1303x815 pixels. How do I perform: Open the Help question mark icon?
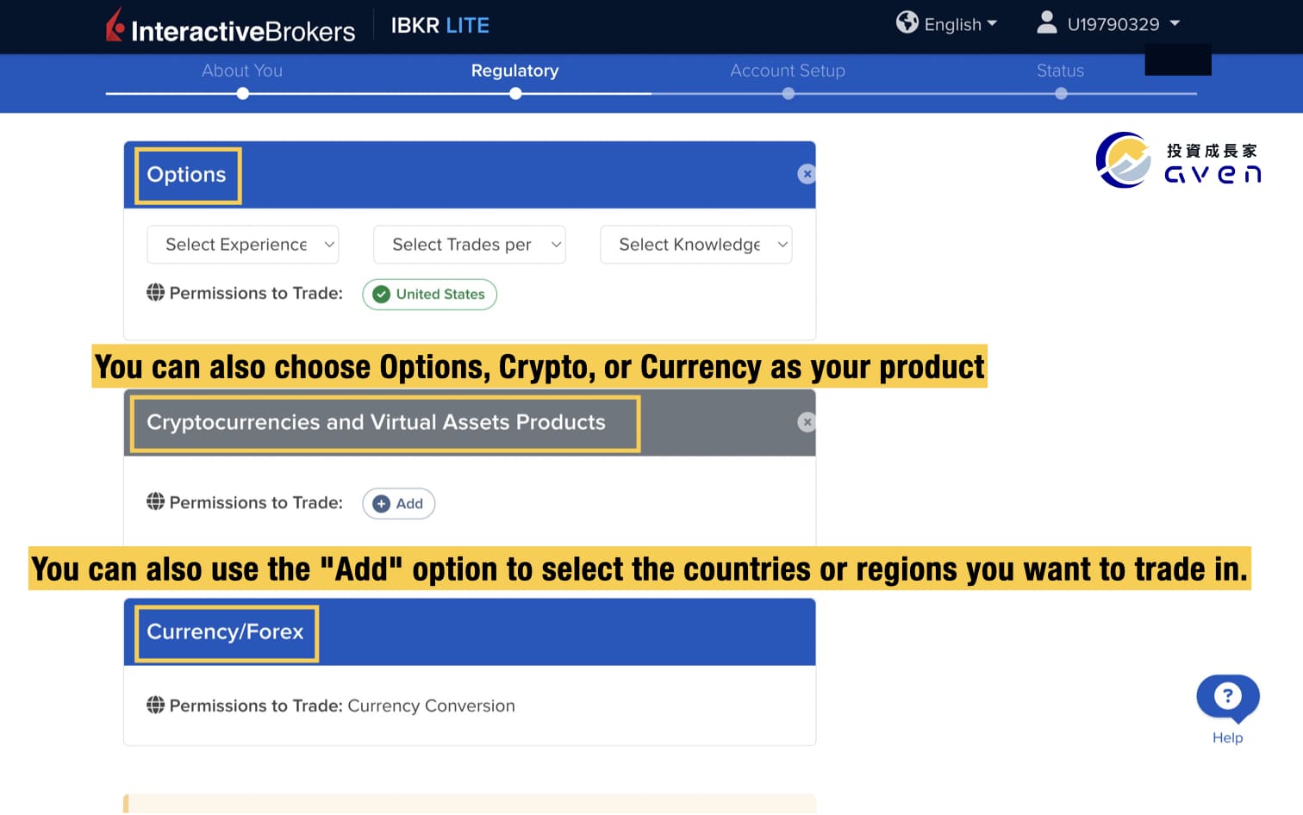[x=1227, y=698]
